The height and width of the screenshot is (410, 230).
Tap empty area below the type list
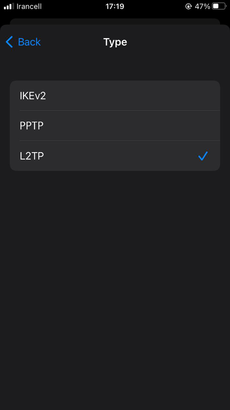[115, 272]
